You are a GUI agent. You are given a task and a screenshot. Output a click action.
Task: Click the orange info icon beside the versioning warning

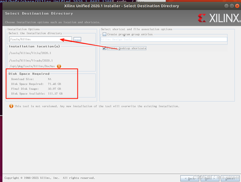[11, 106]
